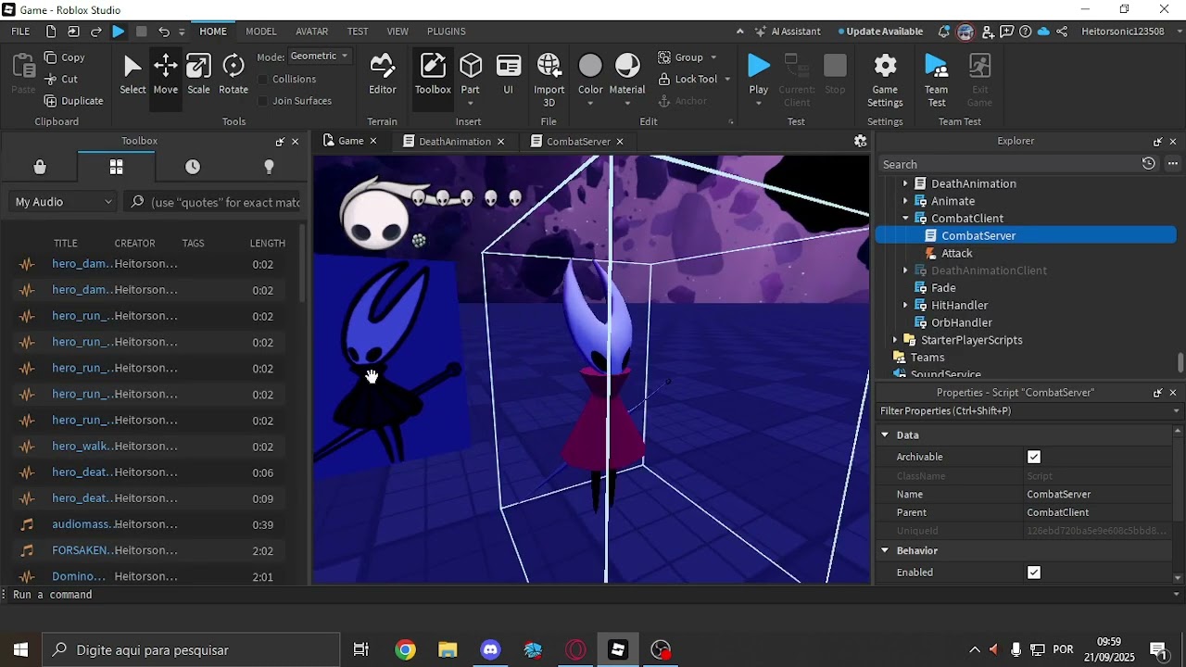Click the Update Available link
The image size is (1186, 667).
click(884, 31)
